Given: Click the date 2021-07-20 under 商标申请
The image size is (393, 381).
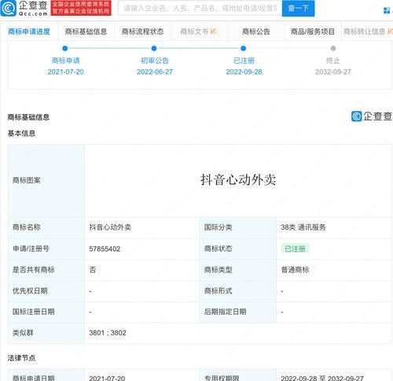Looking at the screenshot, I should tap(65, 72).
